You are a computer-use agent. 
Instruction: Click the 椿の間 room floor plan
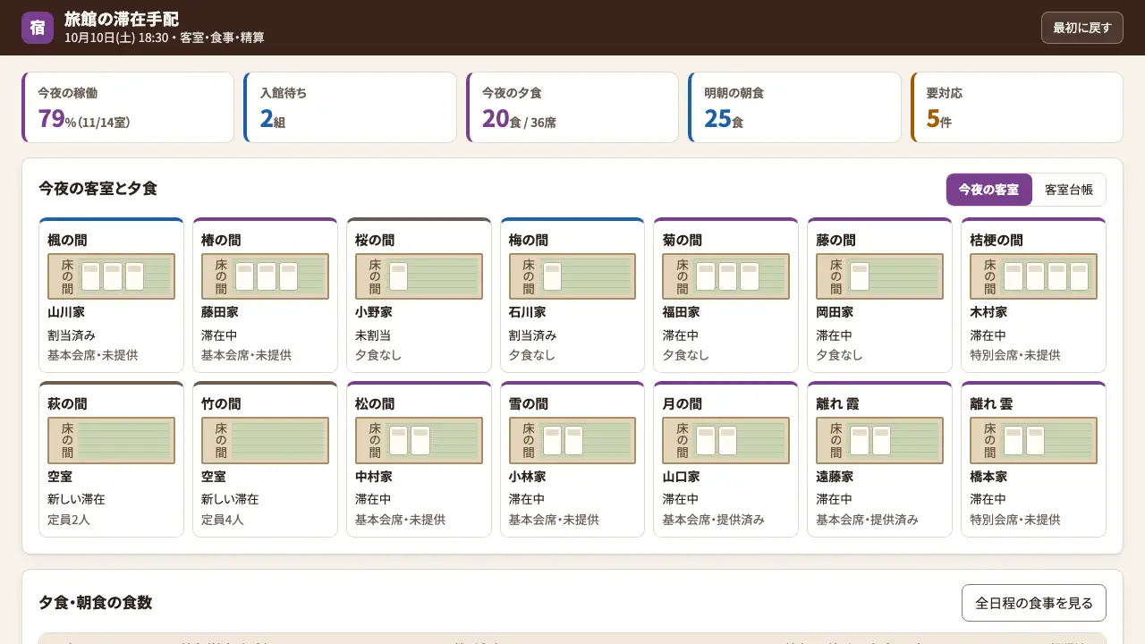pos(265,276)
